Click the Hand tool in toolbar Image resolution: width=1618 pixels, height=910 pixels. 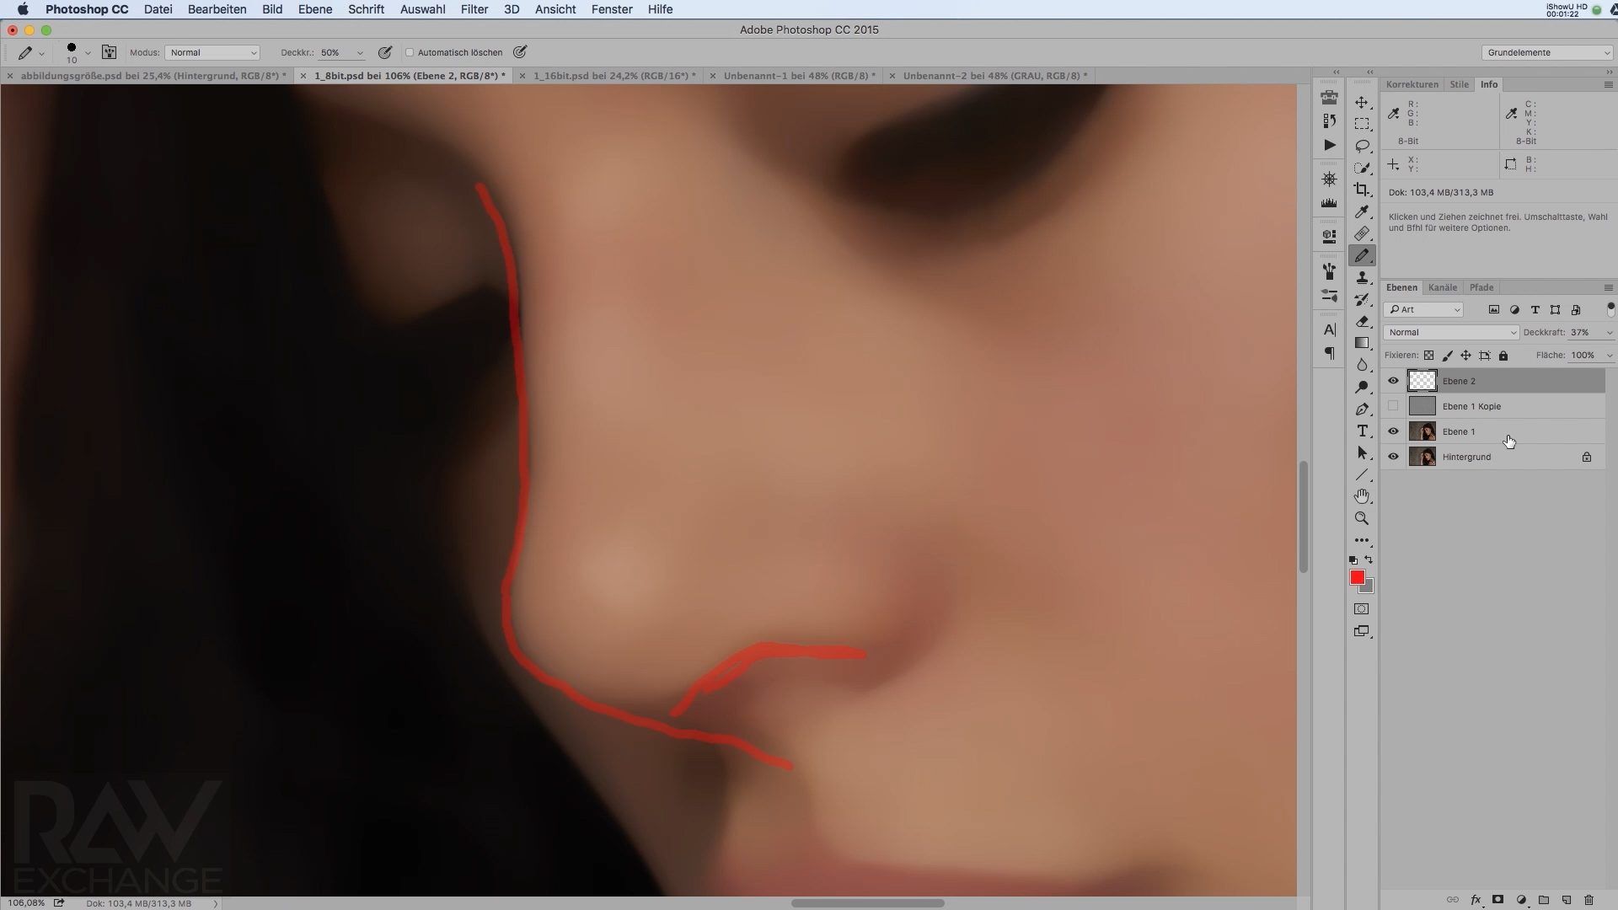click(1361, 495)
